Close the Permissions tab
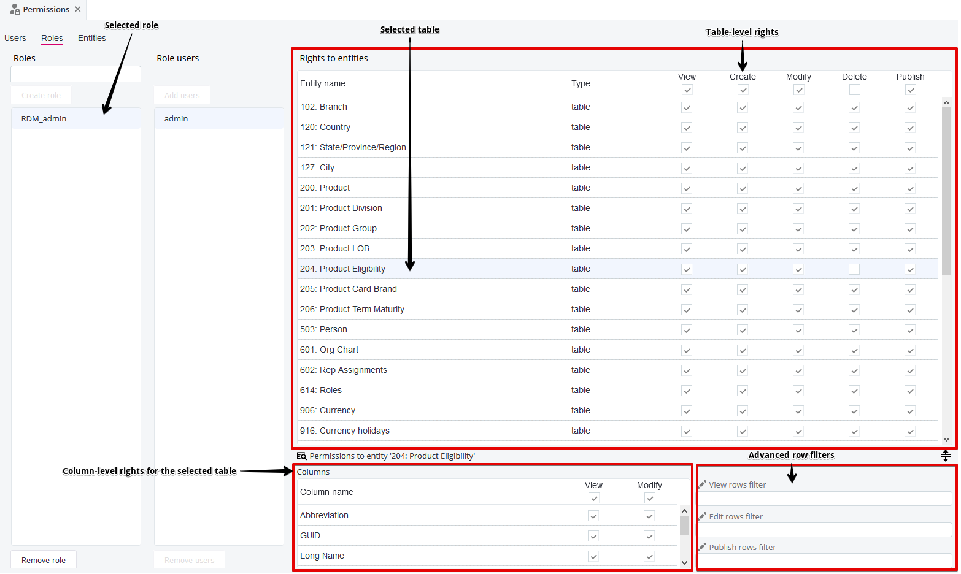This screenshot has width=961, height=574. [x=78, y=9]
